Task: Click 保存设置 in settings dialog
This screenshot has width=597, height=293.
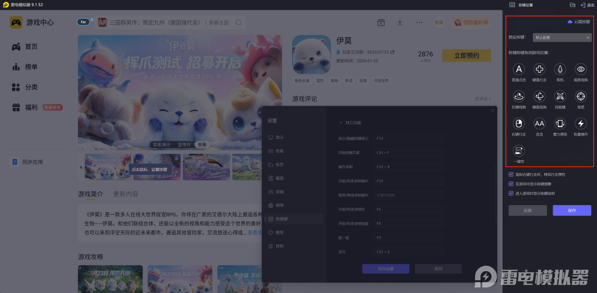Action: [386, 268]
